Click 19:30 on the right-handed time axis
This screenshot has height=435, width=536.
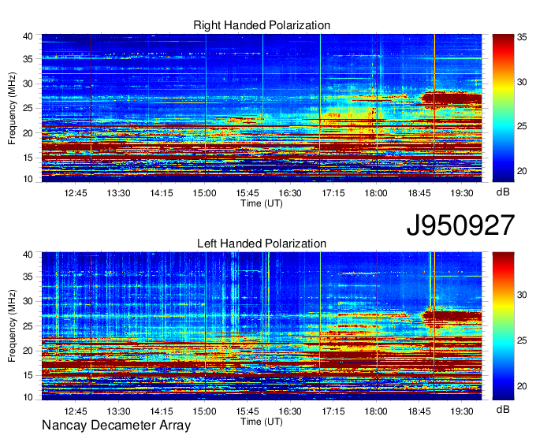tap(462, 193)
